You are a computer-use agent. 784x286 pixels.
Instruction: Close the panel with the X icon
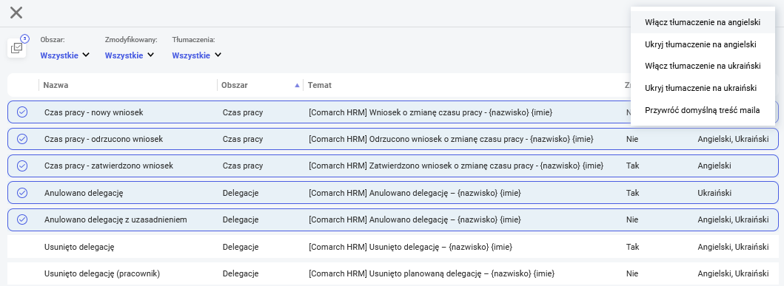pos(16,13)
